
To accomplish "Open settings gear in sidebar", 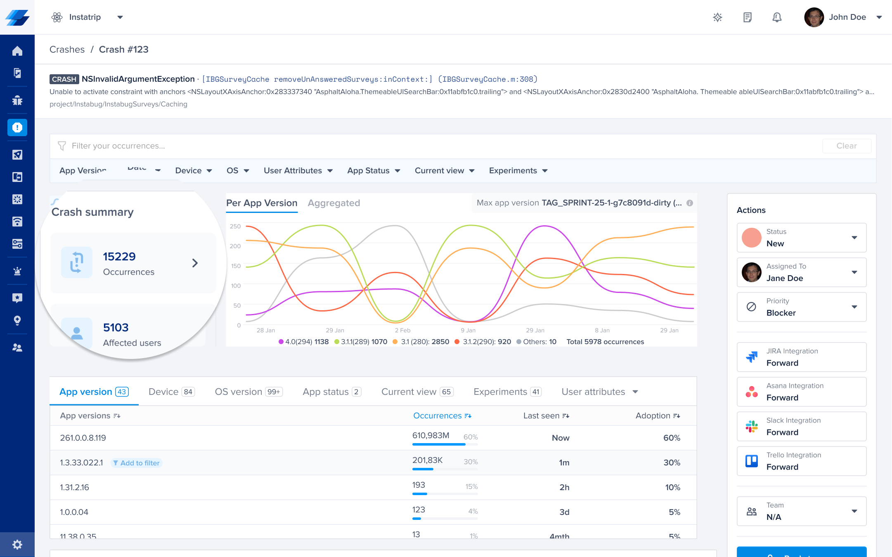I will coord(17,545).
